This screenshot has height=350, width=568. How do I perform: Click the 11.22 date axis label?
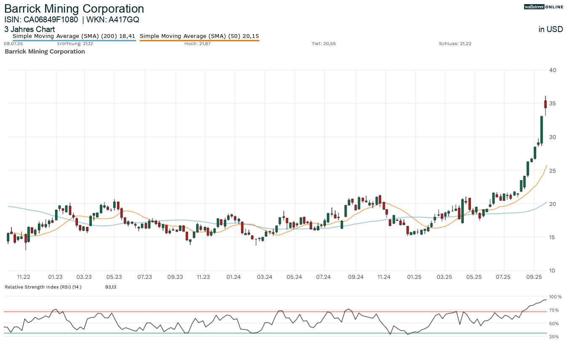point(24,277)
